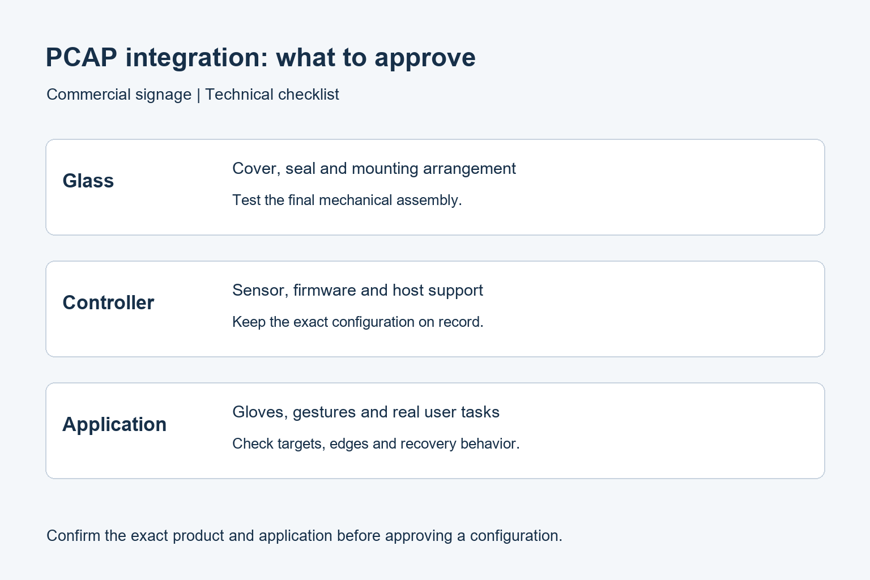Click the Controller card heading
This screenshot has width=870, height=580.
pos(108,302)
